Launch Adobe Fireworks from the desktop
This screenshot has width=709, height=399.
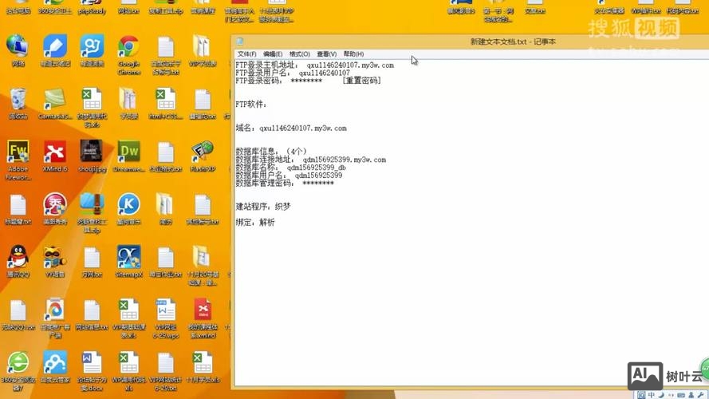point(18,160)
